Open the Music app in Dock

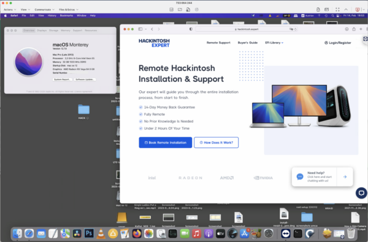coord(197,233)
